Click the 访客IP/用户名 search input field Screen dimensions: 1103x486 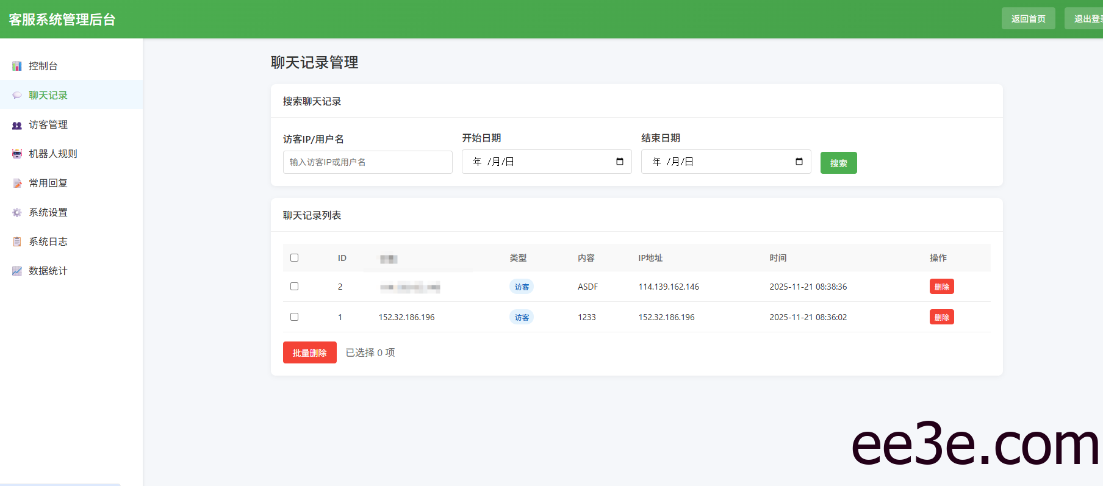(367, 162)
